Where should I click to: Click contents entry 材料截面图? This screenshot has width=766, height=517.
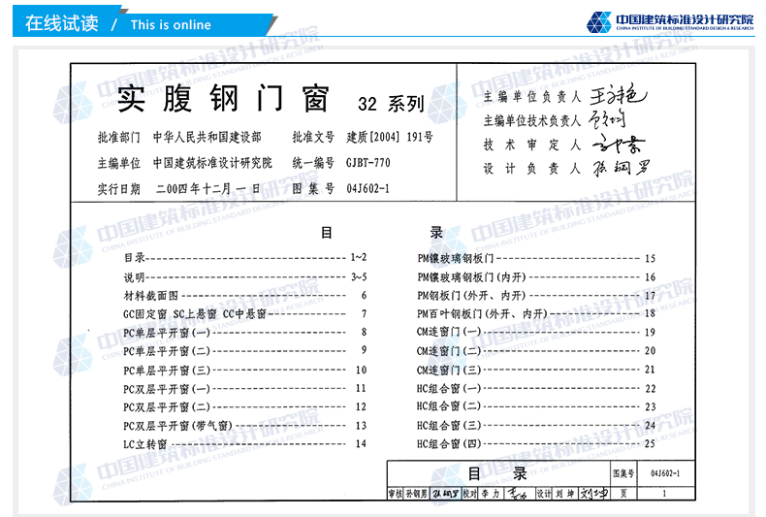coord(245,296)
